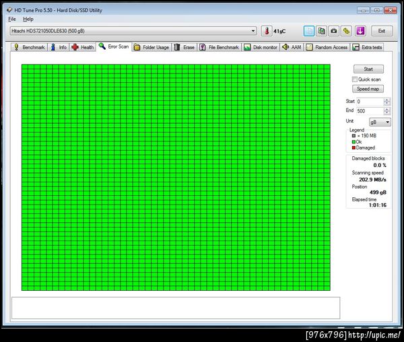This screenshot has width=404, height=342.
Task: Enable the Quick scan checkbox
Action: click(355, 79)
